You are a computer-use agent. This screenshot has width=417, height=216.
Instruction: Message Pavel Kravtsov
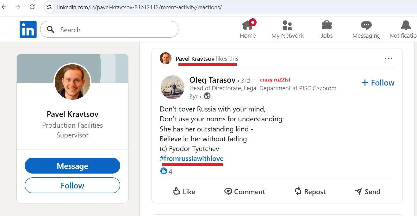pyautogui.click(x=72, y=166)
